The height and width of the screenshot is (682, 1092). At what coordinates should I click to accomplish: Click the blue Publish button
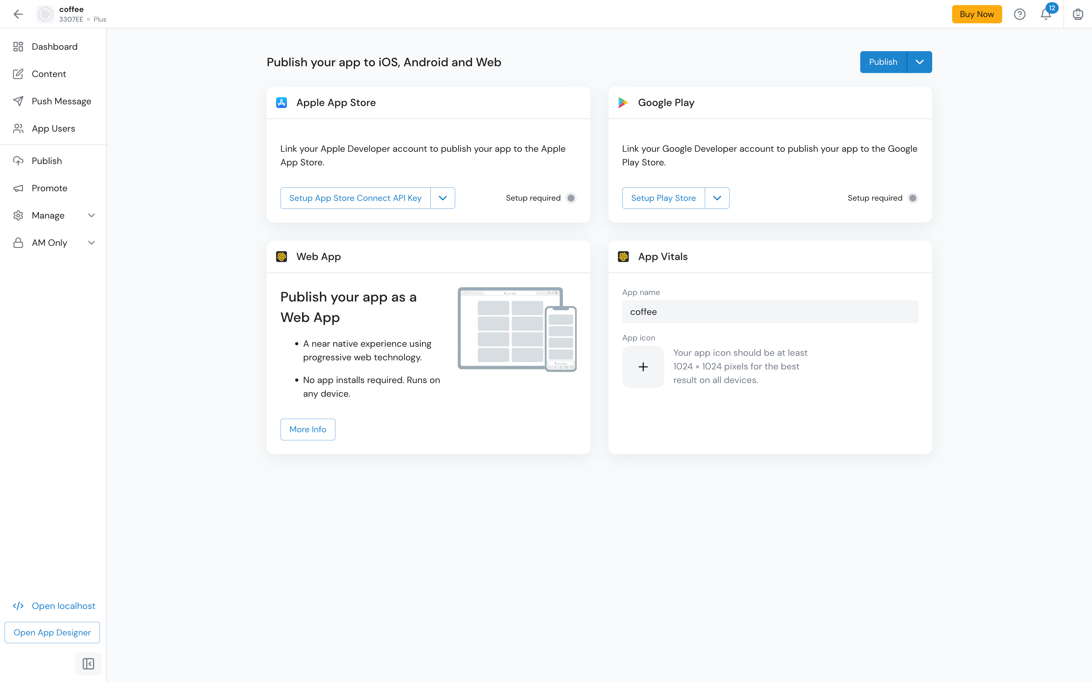(883, 62)
